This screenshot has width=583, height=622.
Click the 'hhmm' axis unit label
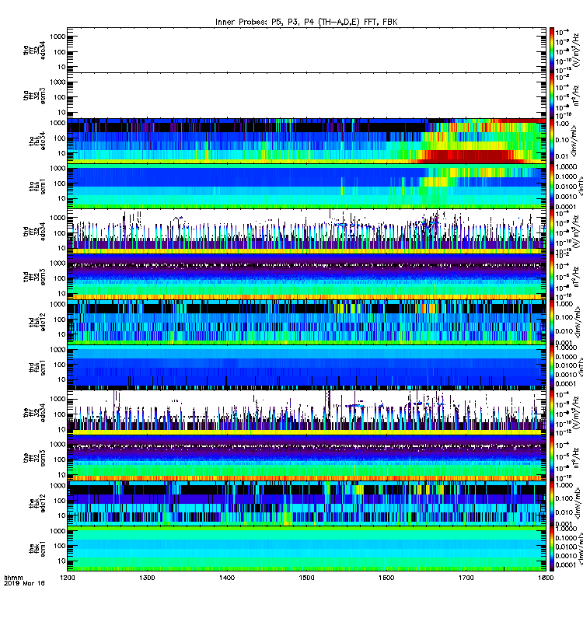13,578
